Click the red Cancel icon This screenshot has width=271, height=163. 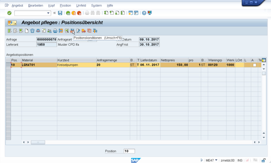[x=79, y=13]
